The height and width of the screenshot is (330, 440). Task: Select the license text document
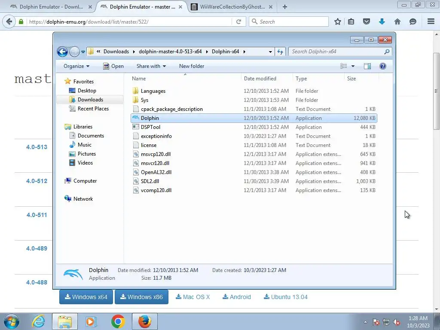[254, 145]
